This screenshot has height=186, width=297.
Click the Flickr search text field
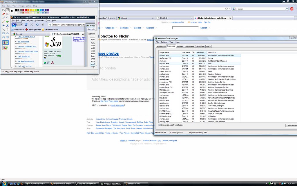tap(185, 28)
